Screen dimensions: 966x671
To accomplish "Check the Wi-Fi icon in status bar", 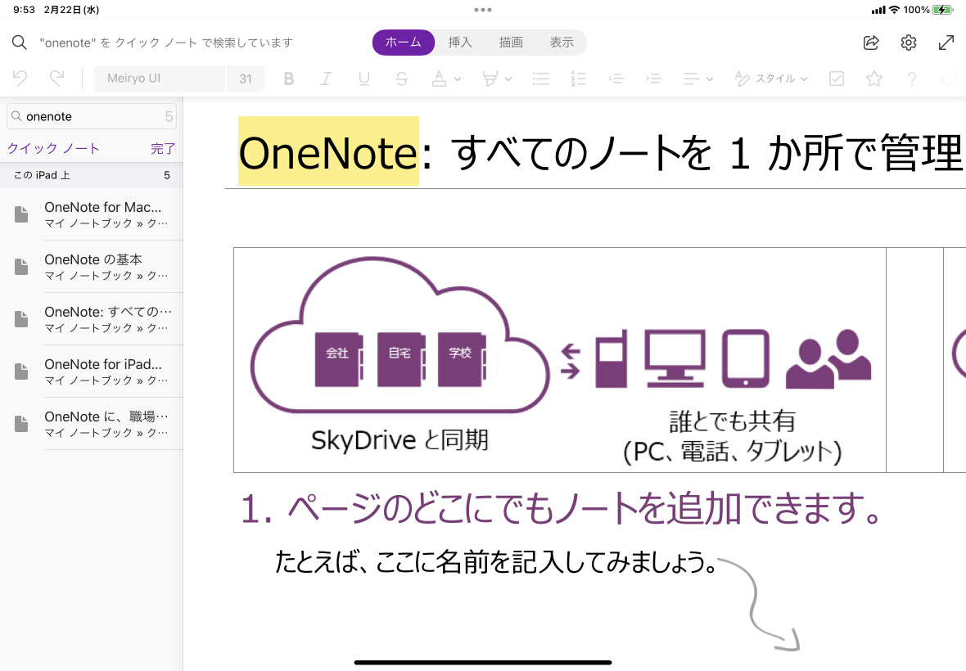I will point(895,10).
